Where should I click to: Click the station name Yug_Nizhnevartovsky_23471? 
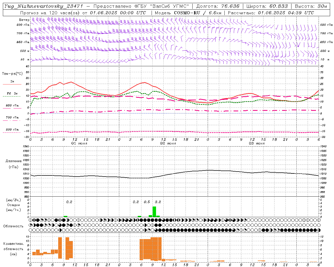[x=44, y=6]
